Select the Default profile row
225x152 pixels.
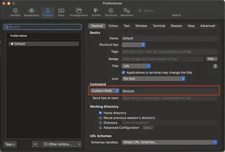[x=44, y=44]
